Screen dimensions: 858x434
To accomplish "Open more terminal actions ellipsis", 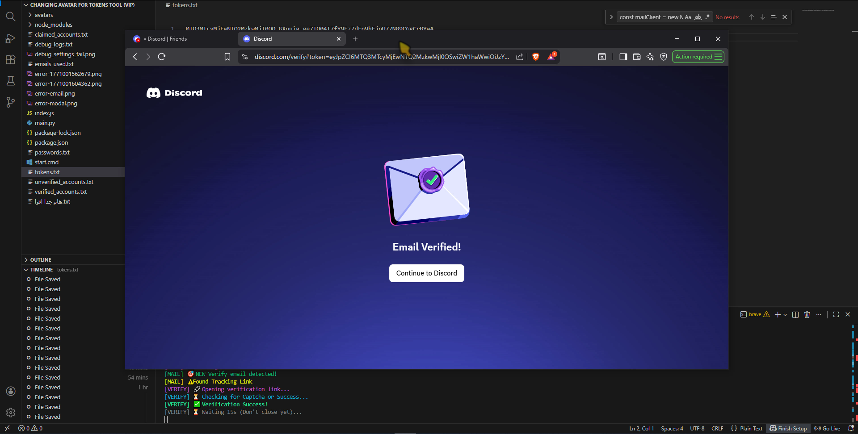I will tap(819, 314).
